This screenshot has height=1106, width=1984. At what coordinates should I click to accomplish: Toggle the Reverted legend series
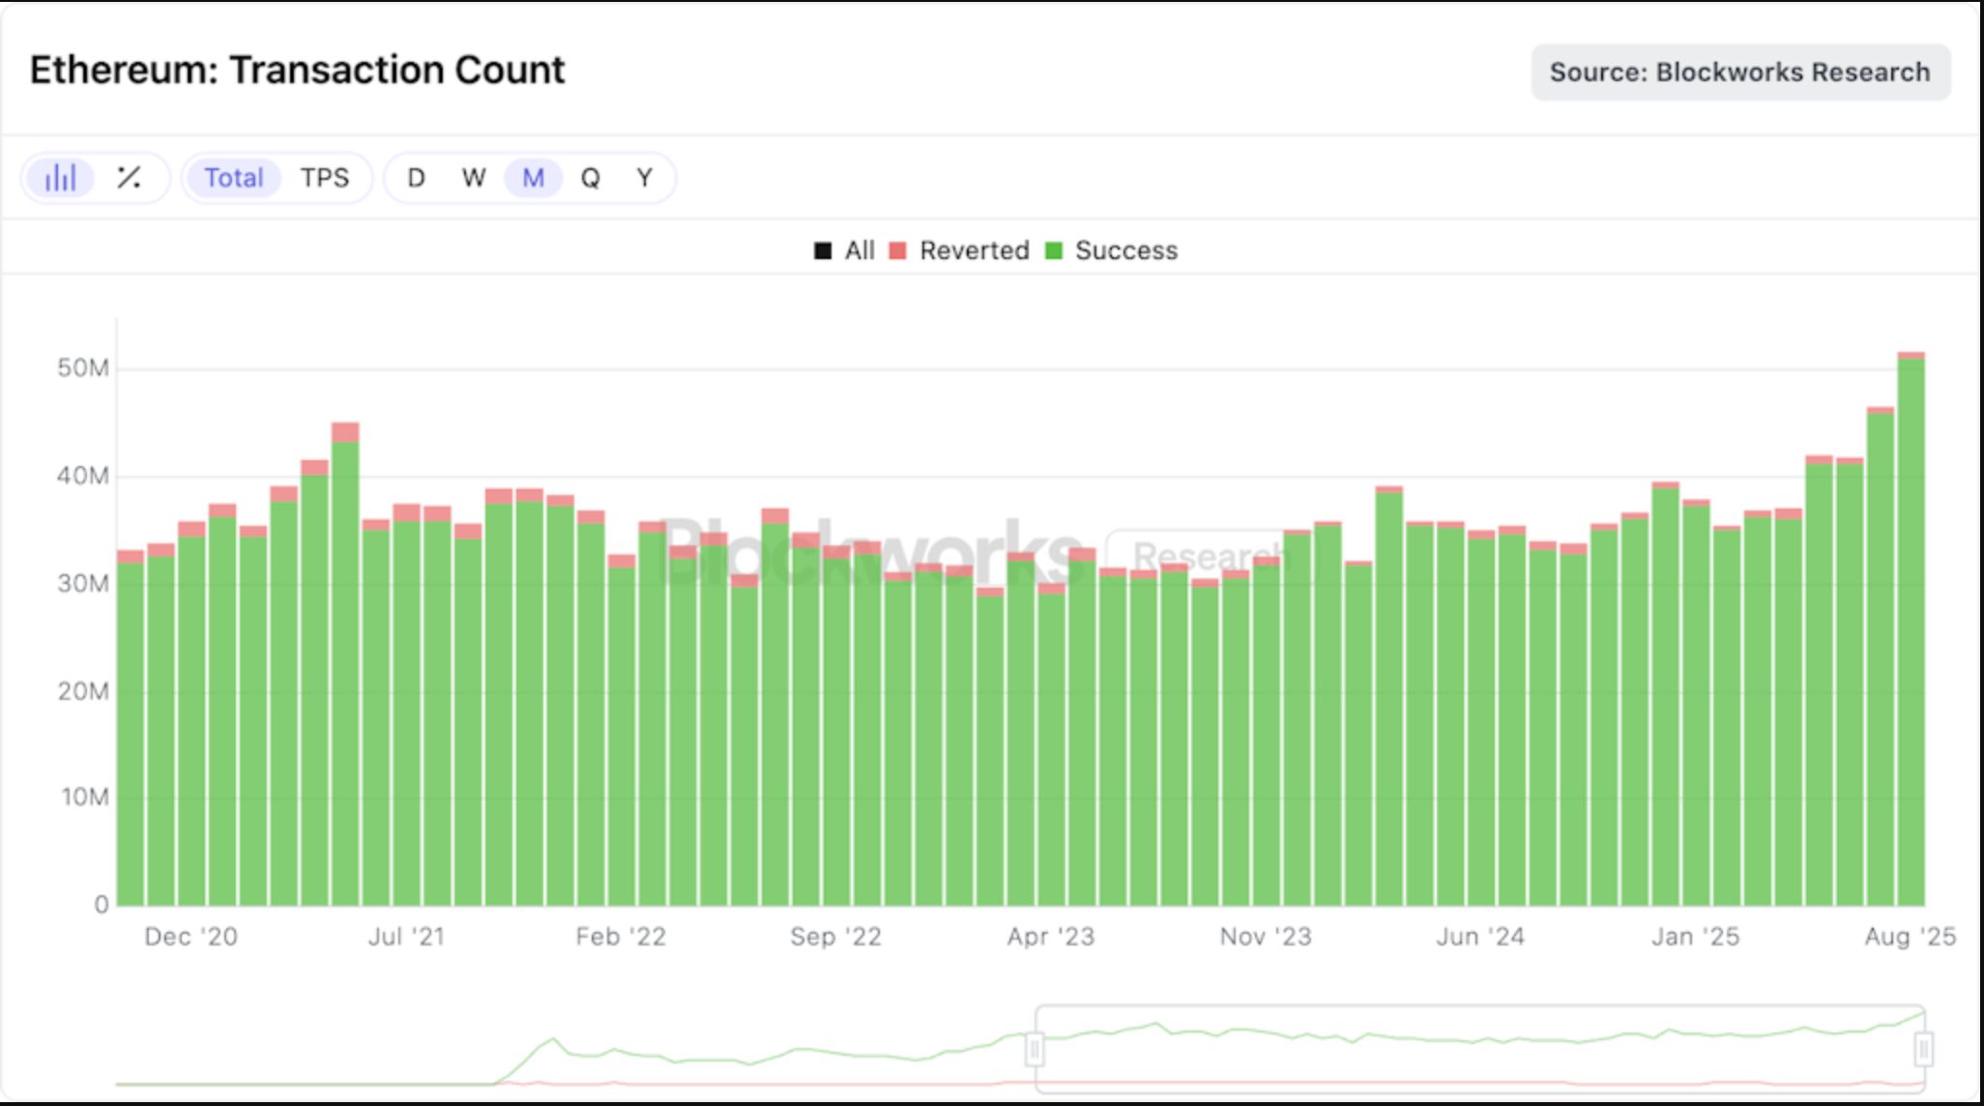point(973,251)
